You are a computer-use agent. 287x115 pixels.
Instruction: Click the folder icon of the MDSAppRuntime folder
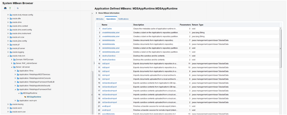22,93
